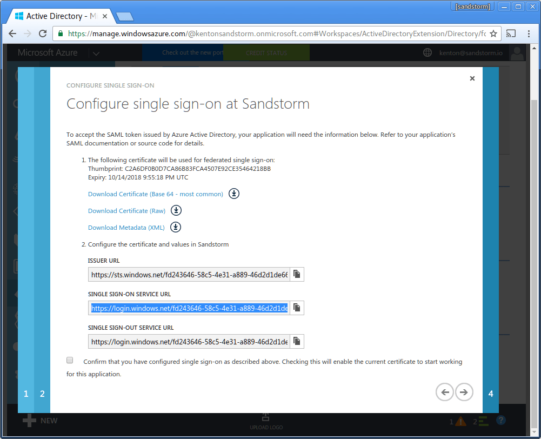Jump to wizard step 2 strip

click(x=42, y=240)
